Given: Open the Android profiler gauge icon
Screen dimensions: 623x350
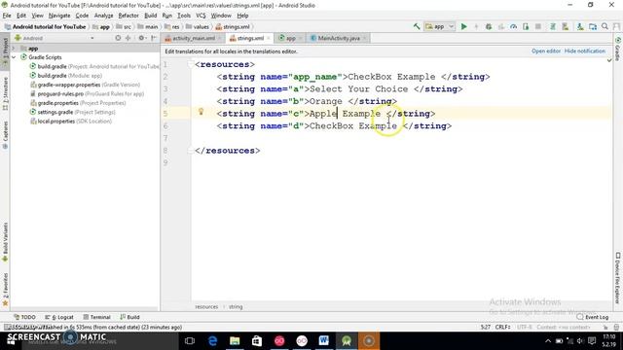Looking at the screenshot, I should coord(513,26).
